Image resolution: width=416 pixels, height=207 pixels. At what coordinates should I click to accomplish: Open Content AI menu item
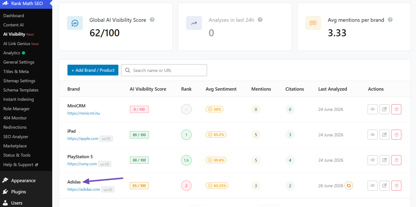[13, 25]
